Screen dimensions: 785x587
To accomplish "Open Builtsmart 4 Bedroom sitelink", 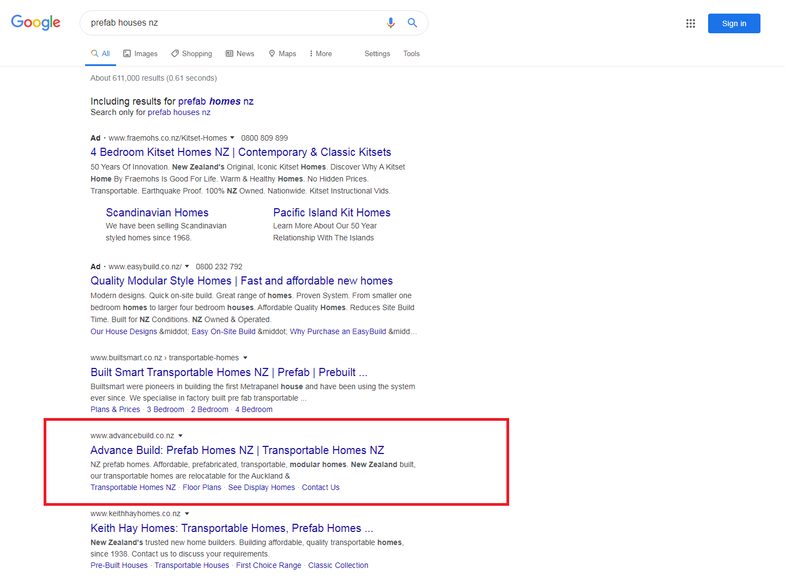I will (254, 409).
